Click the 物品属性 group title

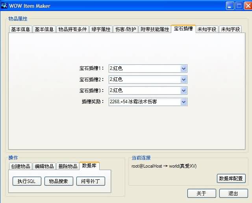tap(18, 19)
